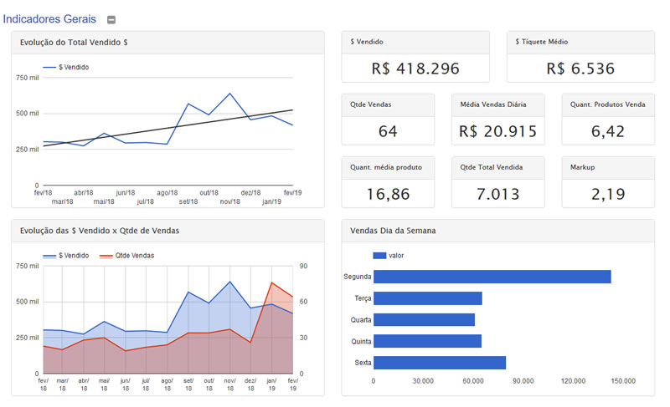Collapse the Indicadores Gerais section using the minus icon
670x407 pixels.
111,19
